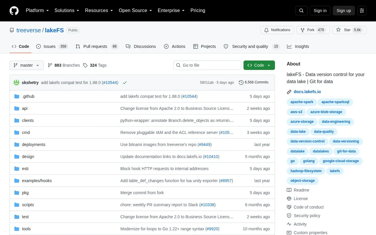Switch to the Pull requests tab

pyautogui.click(x=97, y=46)
